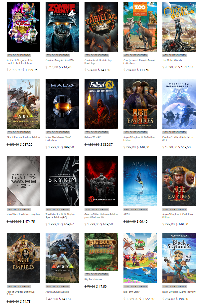Select the ARK: Survival Evolved cover image
This screenshot has width=203, height=307.
point(62,258)
